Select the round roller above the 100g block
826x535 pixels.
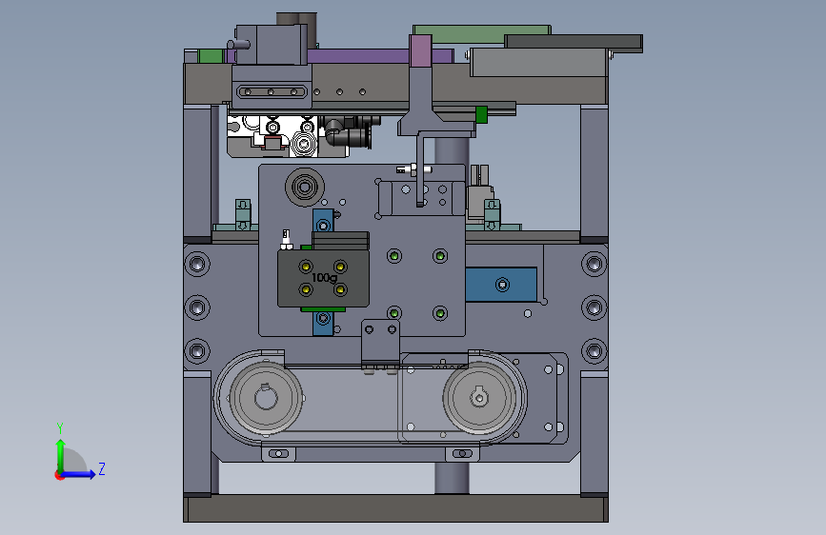point(305,187)
